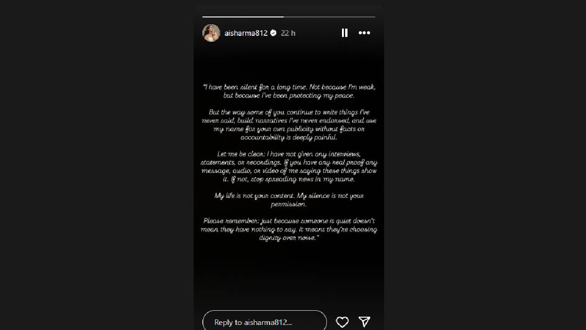Click "My life is not your content" line
The width and height of the screenshot is (586, 330).
tap(289, 200)
